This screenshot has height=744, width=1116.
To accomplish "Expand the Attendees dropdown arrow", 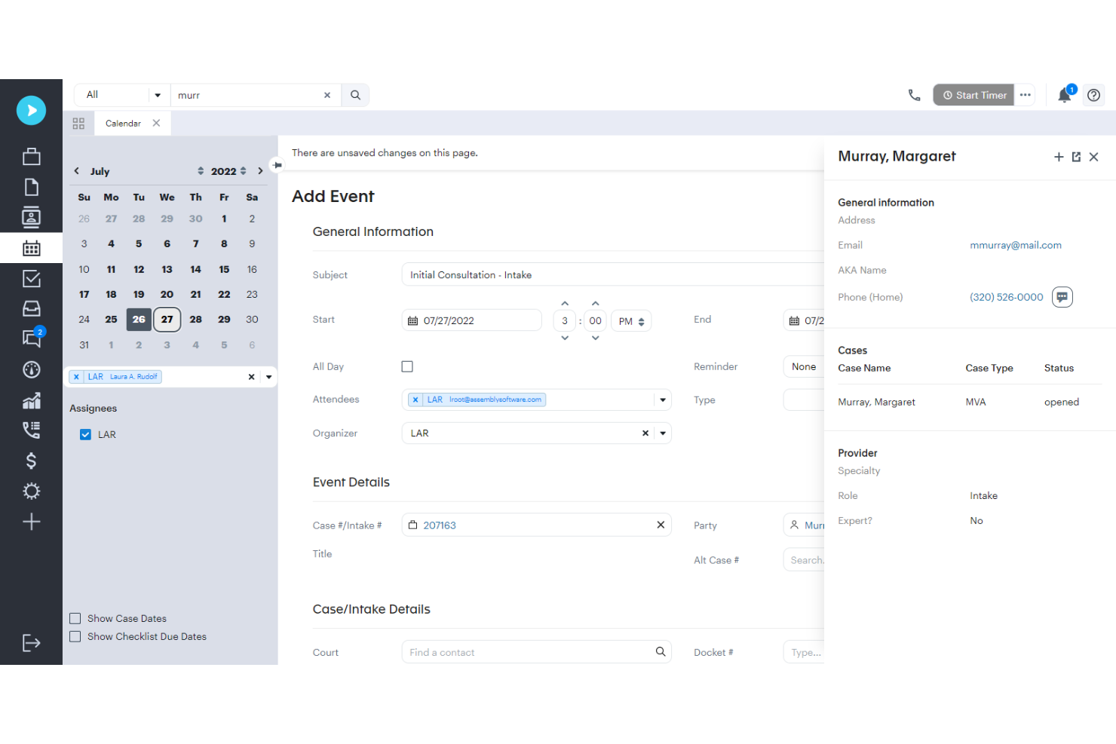I will click(663, 400).
